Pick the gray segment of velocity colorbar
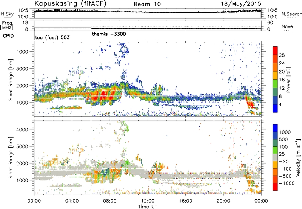This screenshot has height=209, width=302. coord(275,158)
